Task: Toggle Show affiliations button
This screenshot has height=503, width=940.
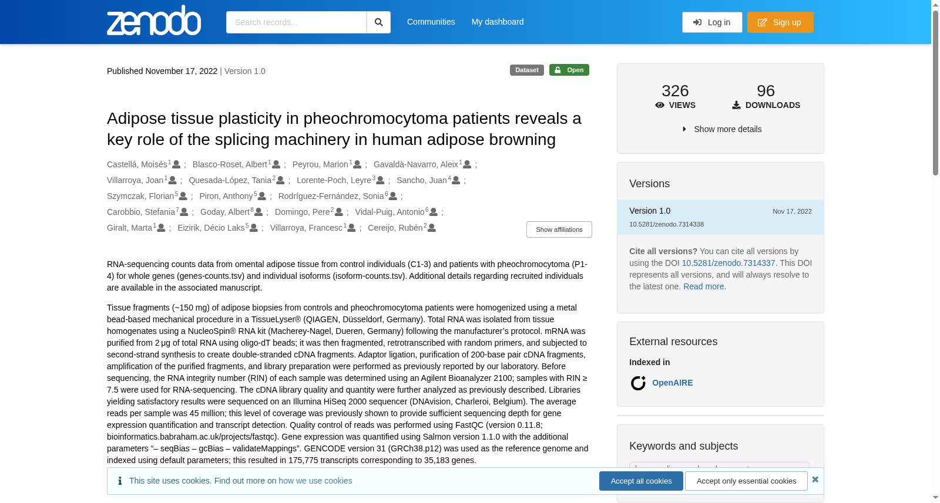Action: point(559,229)
